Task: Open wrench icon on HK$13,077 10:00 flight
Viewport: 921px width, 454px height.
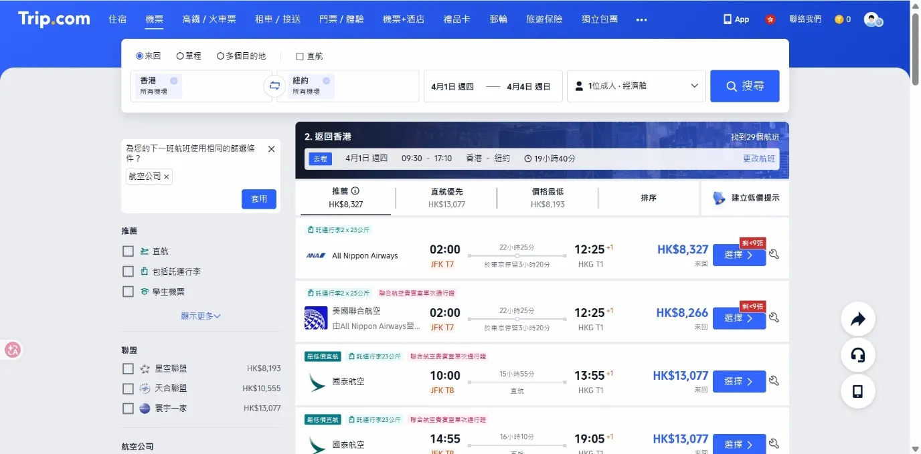Action: (x=774, y=381)
